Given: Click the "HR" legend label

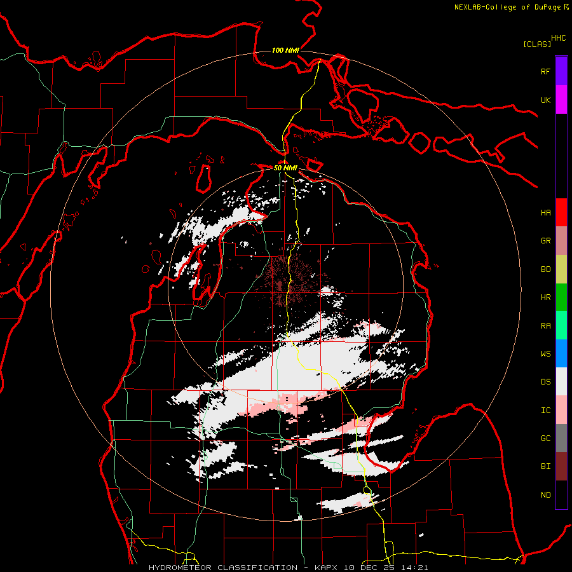Looking at the screenshot, I should pyautogui.click(x=545, y=297).
